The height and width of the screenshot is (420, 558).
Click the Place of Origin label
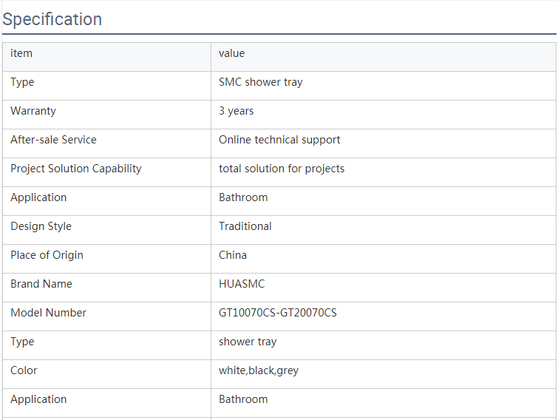pyautogui.click(x=47, y=255)
